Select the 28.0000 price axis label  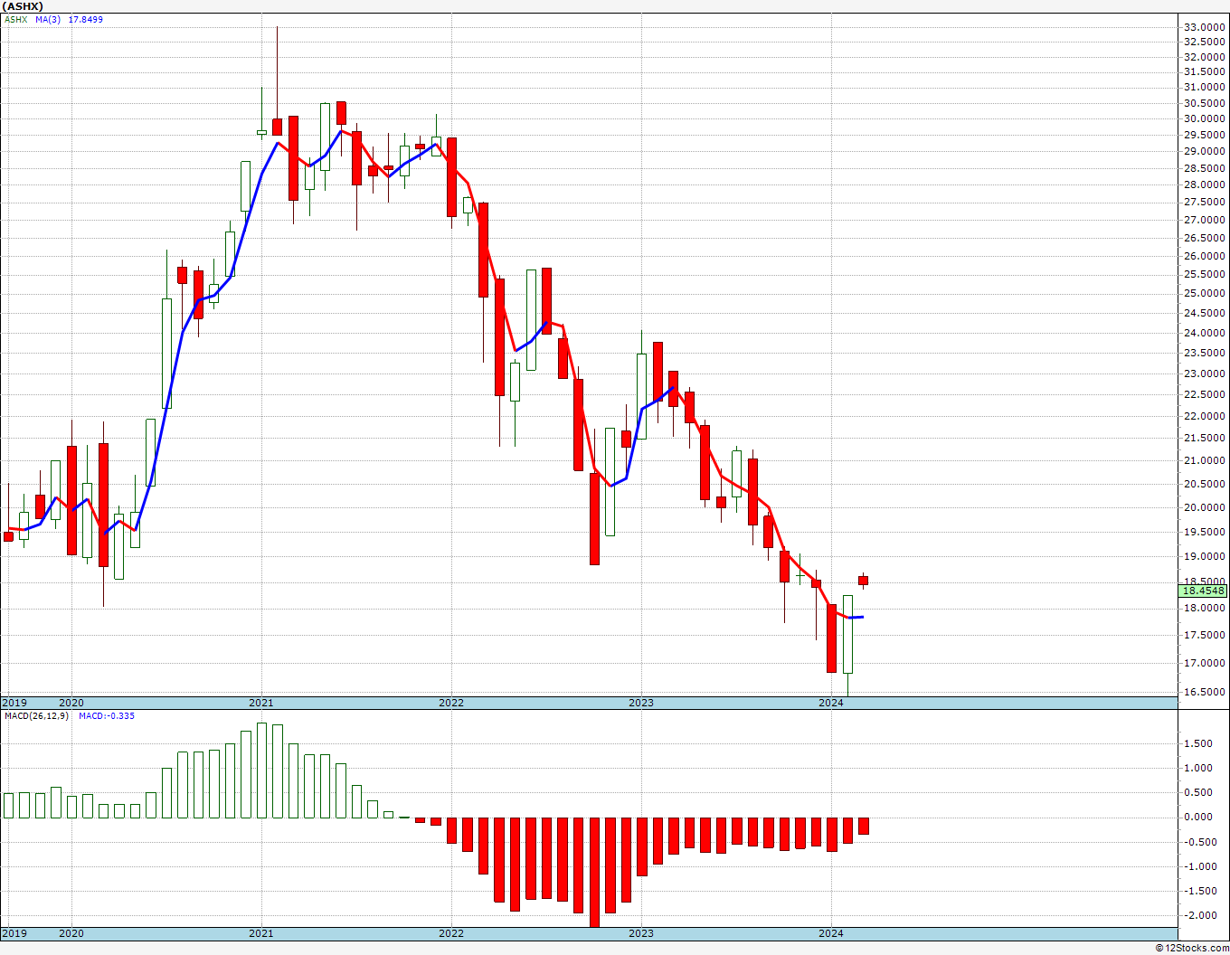pos(1205,184)
